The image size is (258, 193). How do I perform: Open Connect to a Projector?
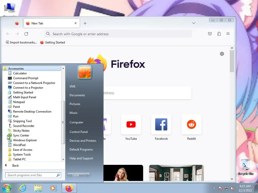28,88
